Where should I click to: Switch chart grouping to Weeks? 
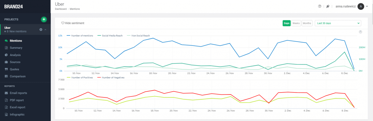(296, 23)
